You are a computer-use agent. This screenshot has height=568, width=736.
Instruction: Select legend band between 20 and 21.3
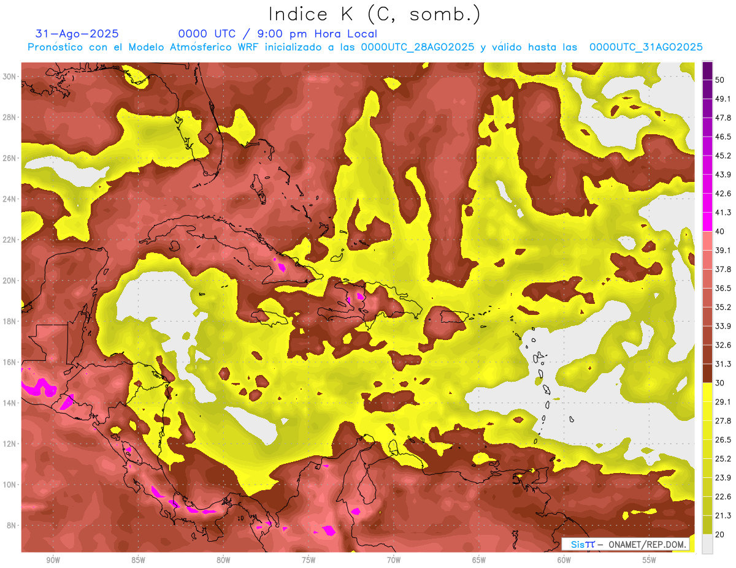pyautogui.click(x=708, y=524)
